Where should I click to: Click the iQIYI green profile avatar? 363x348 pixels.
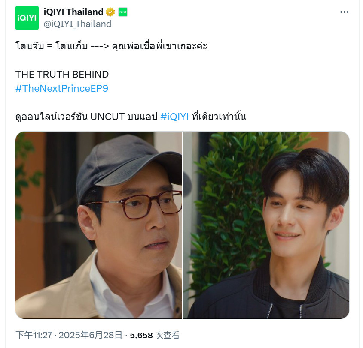pyautogui.click(x=27, y=18)
